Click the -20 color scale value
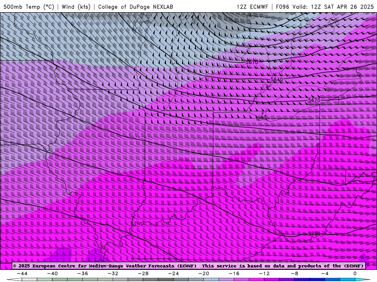 point(204,274)
